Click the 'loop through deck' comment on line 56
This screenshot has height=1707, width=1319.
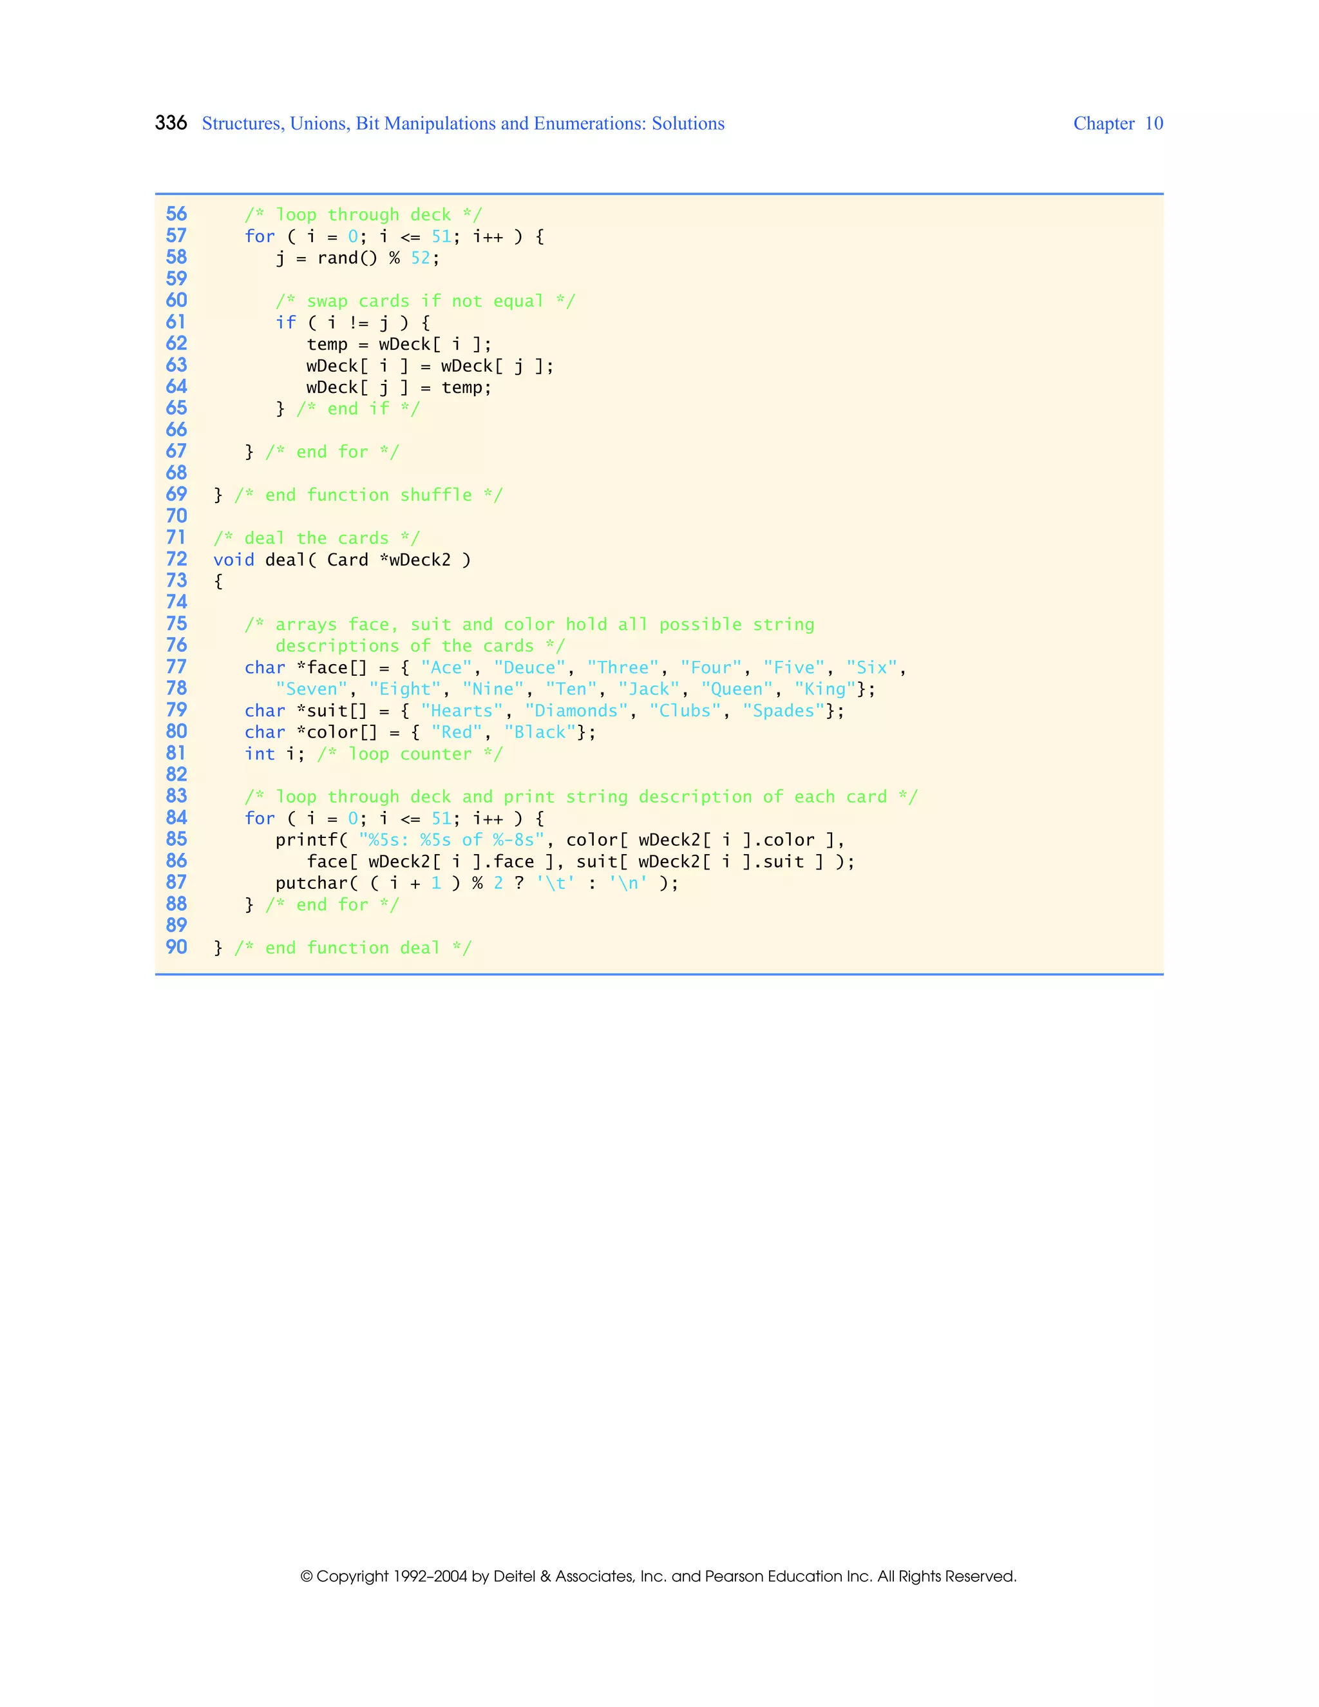[x=363, y=215]
